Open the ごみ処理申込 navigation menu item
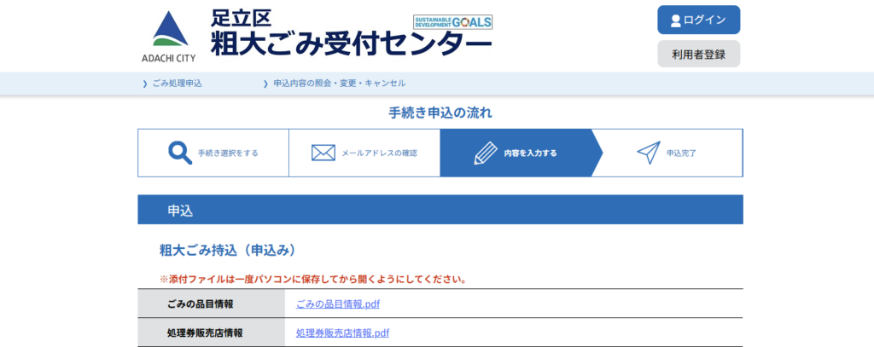Image resolution: width=874 pixels, height=347 pixels. [177, 84]
